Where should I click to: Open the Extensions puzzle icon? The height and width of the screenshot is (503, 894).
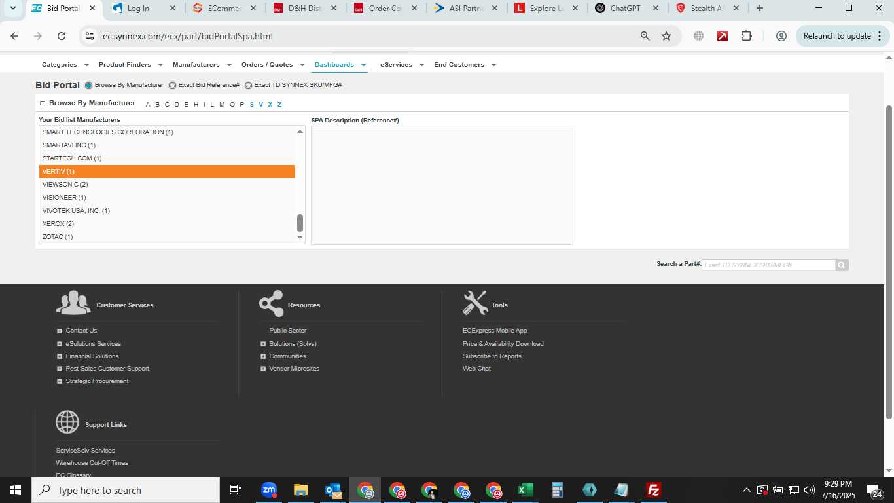[746, 36]
